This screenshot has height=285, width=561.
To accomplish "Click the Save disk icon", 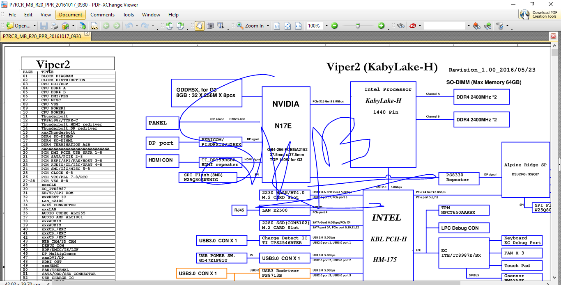I will [x=44, y=26].
